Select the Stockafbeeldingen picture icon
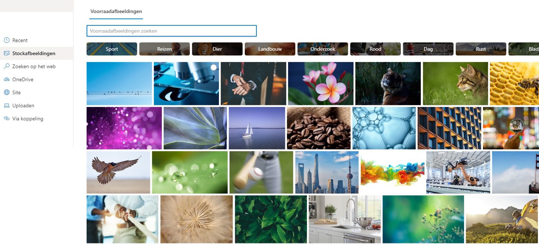The width and height of the screenshot is (539, 244). (x=7, y=53)
